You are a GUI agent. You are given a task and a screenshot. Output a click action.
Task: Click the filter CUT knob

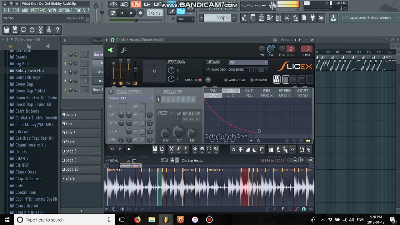coord(179,132)
